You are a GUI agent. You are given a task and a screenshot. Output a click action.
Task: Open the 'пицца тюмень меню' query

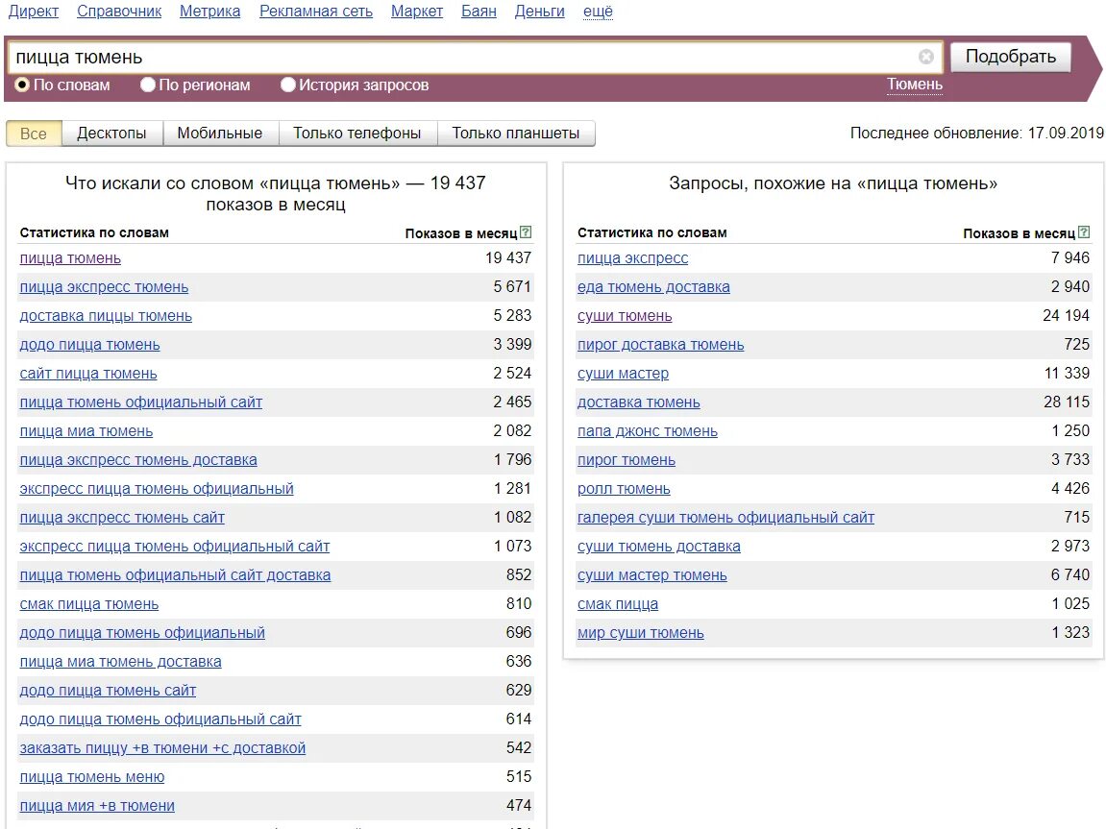91,777
